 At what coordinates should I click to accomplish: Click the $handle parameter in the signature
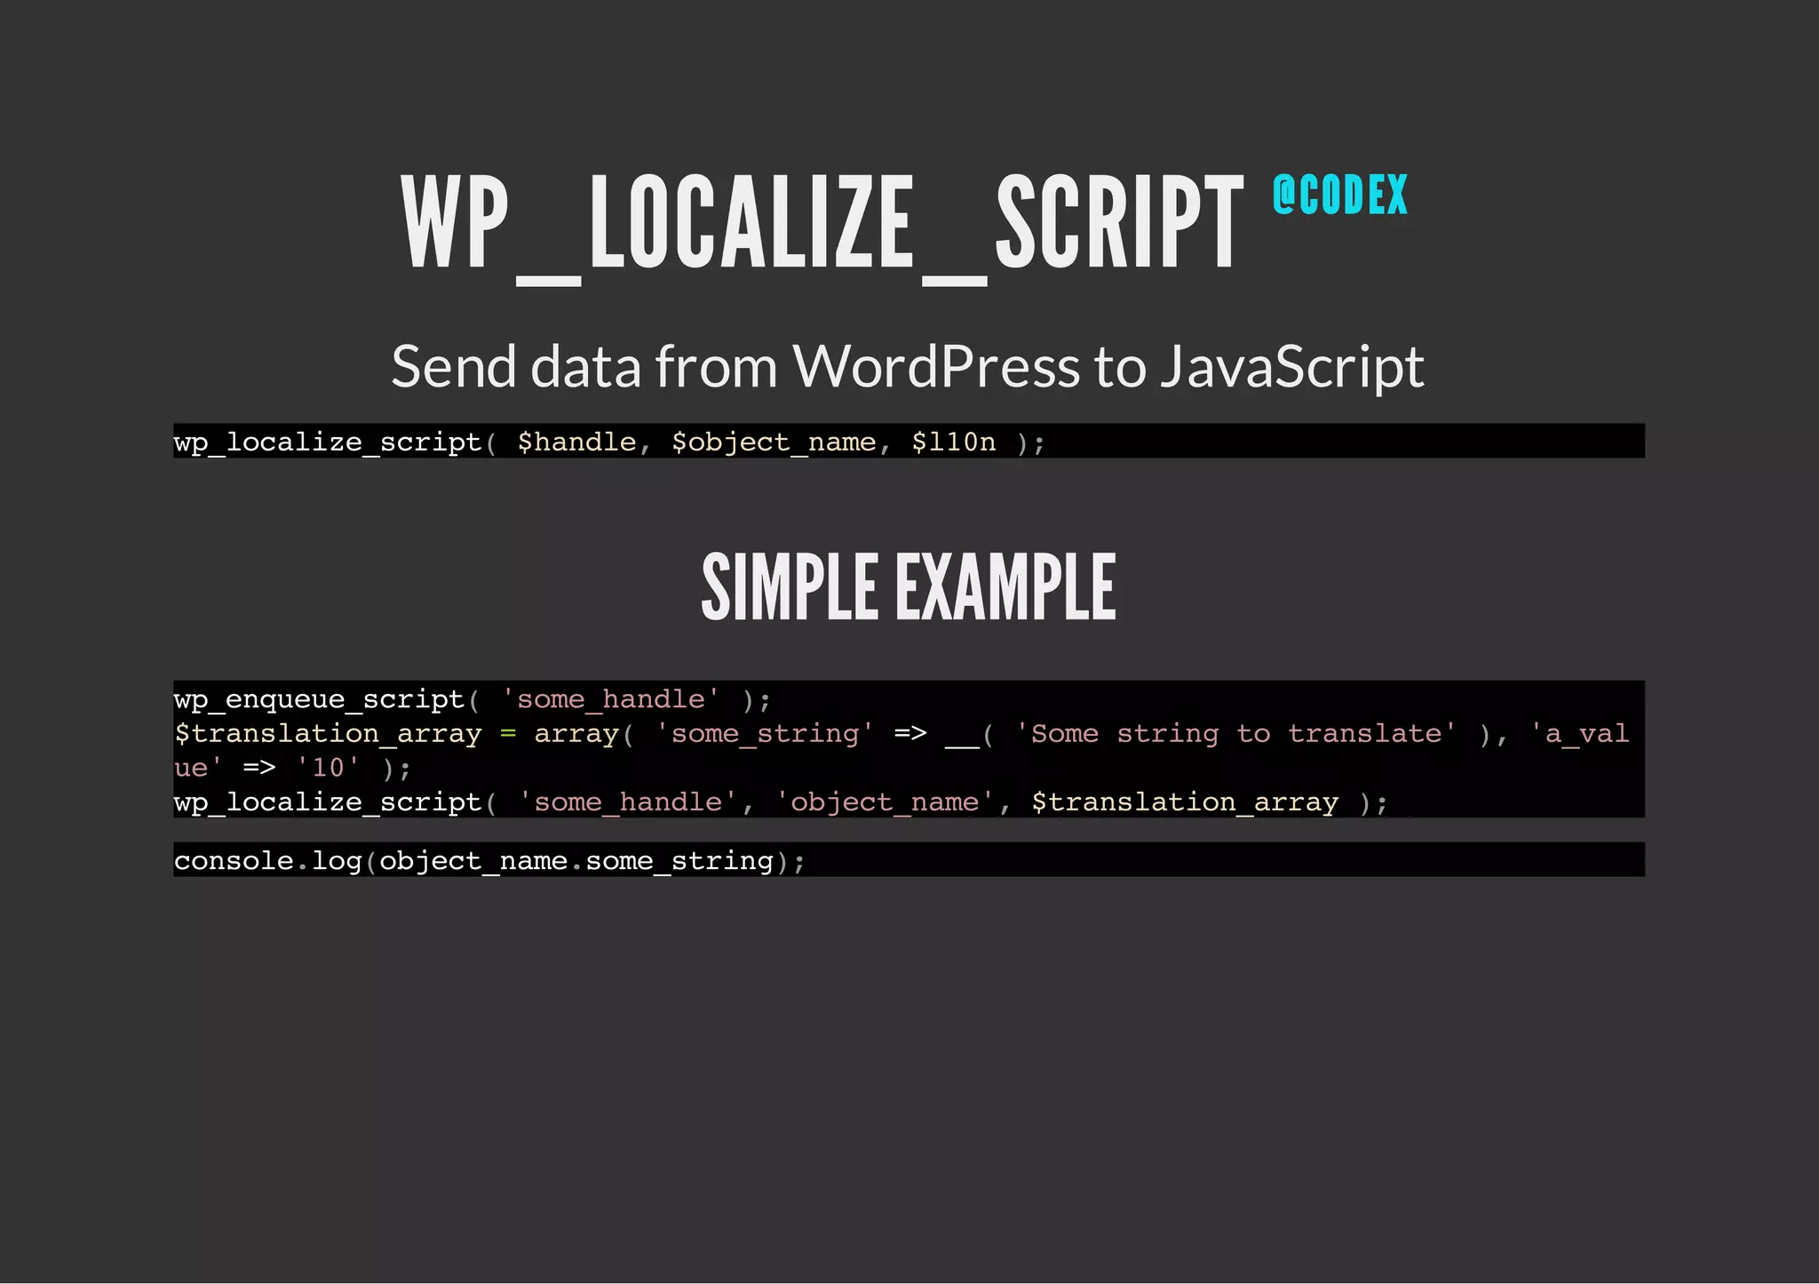(x=577, y=442)
